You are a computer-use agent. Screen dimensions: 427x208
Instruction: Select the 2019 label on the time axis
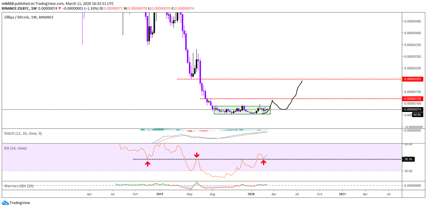pos(159,194)
